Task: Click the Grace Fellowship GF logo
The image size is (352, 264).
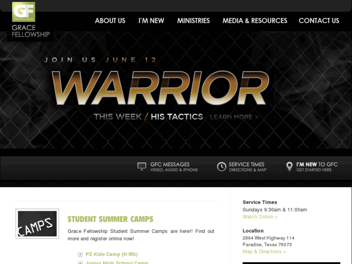Action: coord(24,12)
